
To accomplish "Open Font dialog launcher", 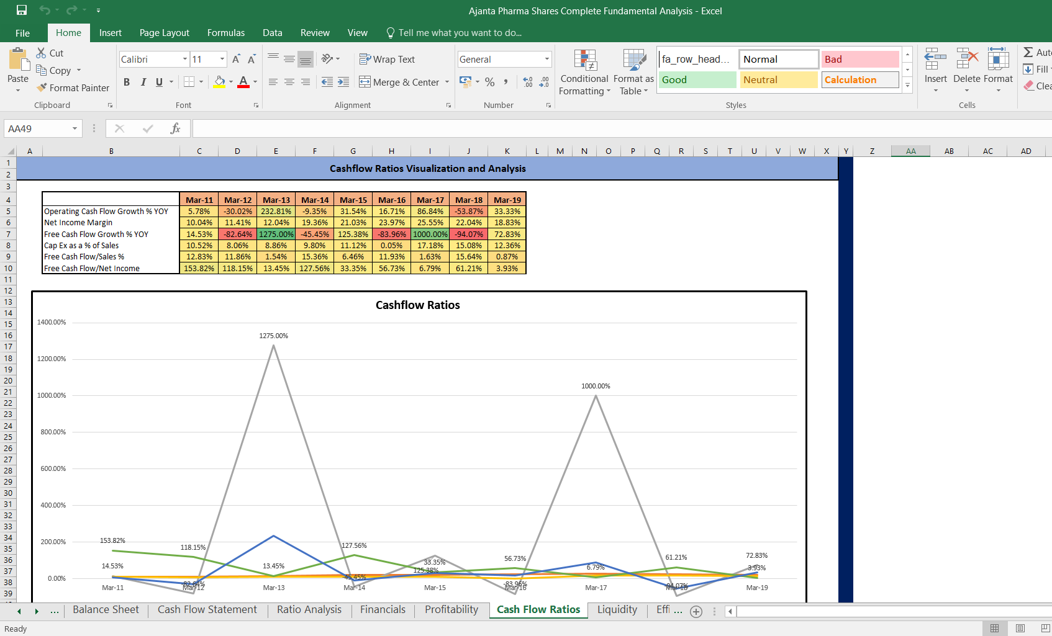I will coord(256,105).
